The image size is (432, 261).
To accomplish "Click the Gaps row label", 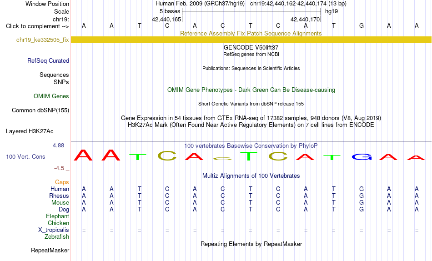I will 62,182.
